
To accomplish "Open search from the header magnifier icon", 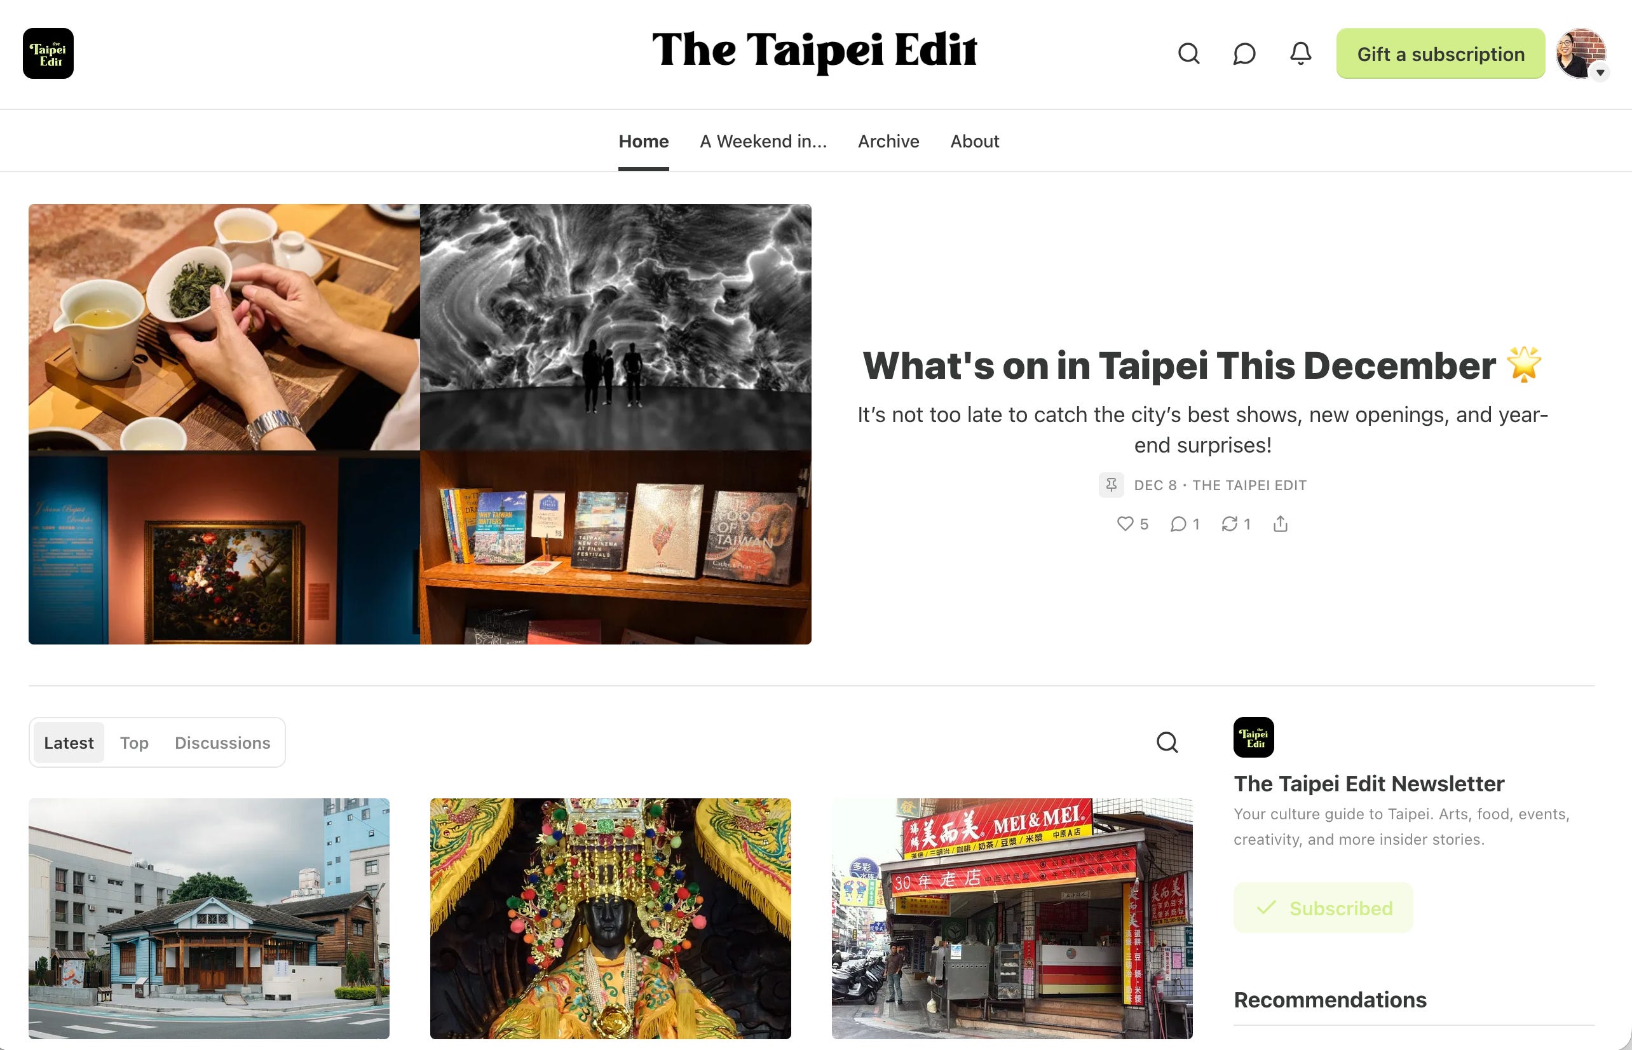I will pos(1188,53).
